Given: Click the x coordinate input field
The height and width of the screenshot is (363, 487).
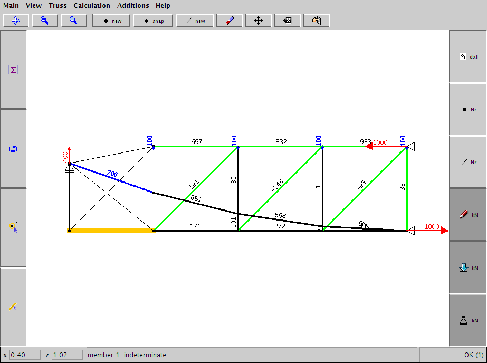Looking at the screenshot, I should (25, 355).
